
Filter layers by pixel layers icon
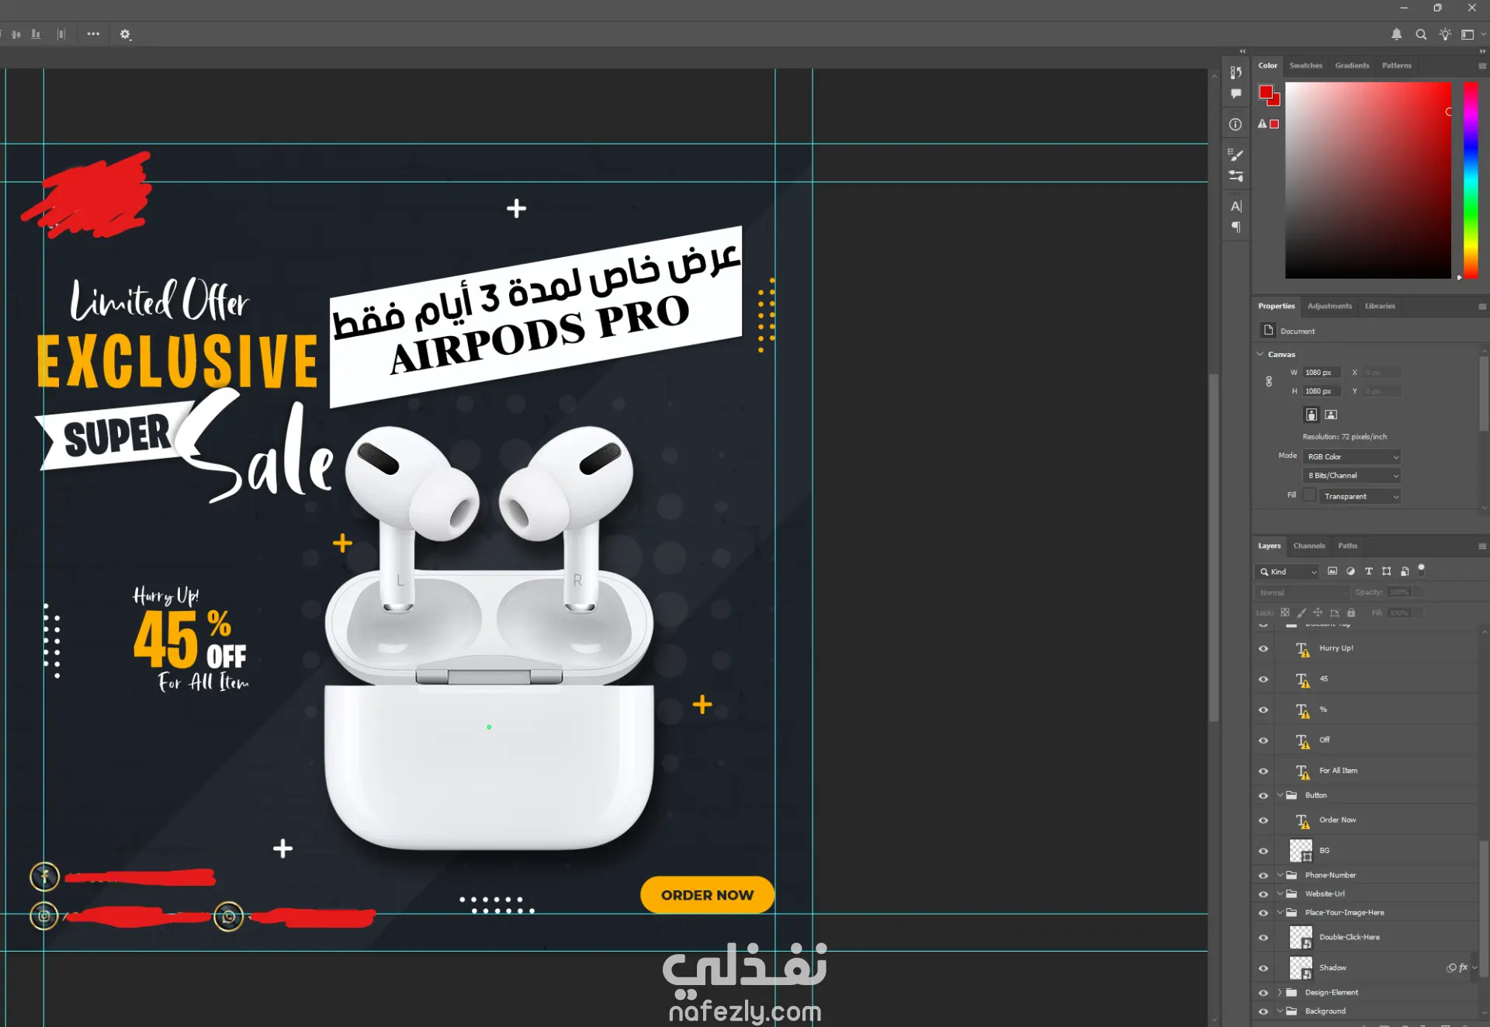click(x=1332, y=571)
